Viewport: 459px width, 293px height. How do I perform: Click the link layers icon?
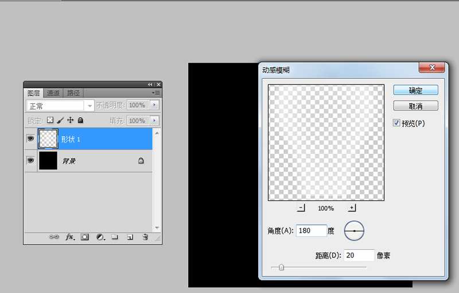tap(54, 237)
